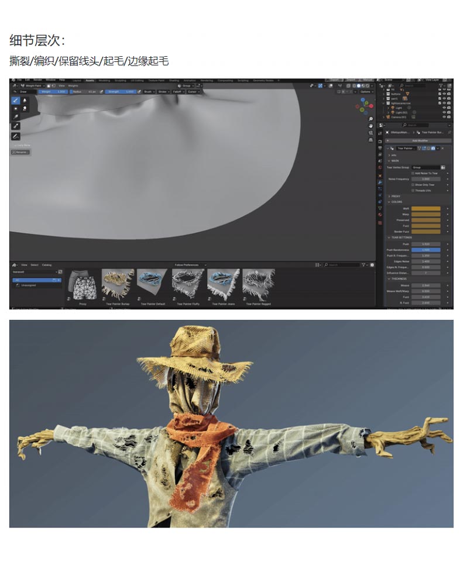
Task: Hide the Camera.001 object in outliner
Action: click(x=444, y=117)
